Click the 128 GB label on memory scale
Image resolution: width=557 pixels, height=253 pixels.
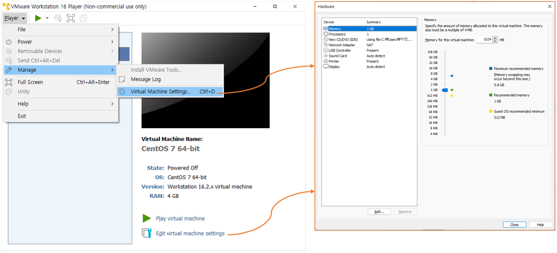(x=433, y=52)
